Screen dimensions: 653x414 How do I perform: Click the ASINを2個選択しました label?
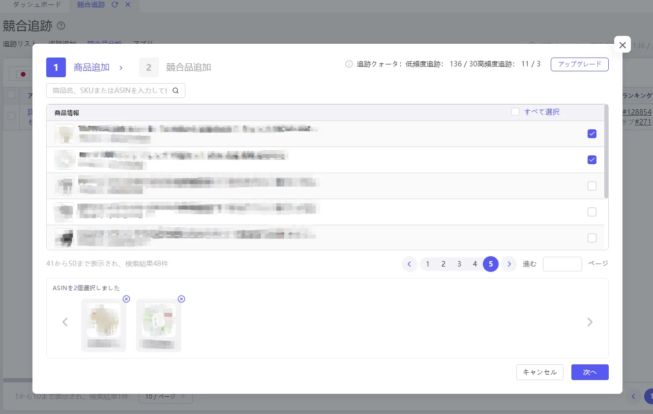coord(86,288)
